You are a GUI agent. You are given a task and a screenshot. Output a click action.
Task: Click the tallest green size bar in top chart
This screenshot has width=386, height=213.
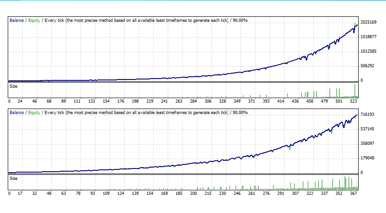[x=355, y=91]
